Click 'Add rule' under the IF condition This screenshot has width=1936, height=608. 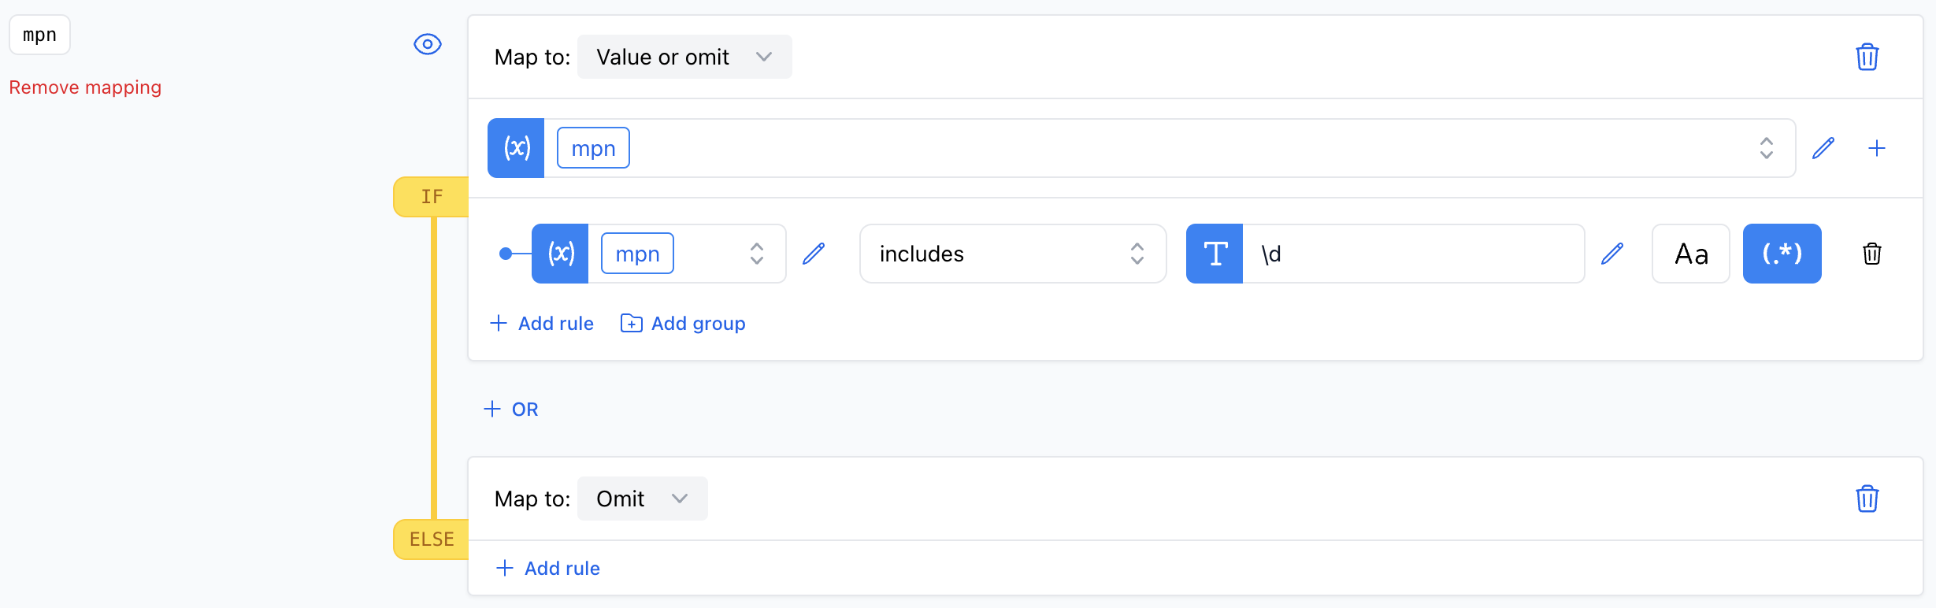(542, 324)
